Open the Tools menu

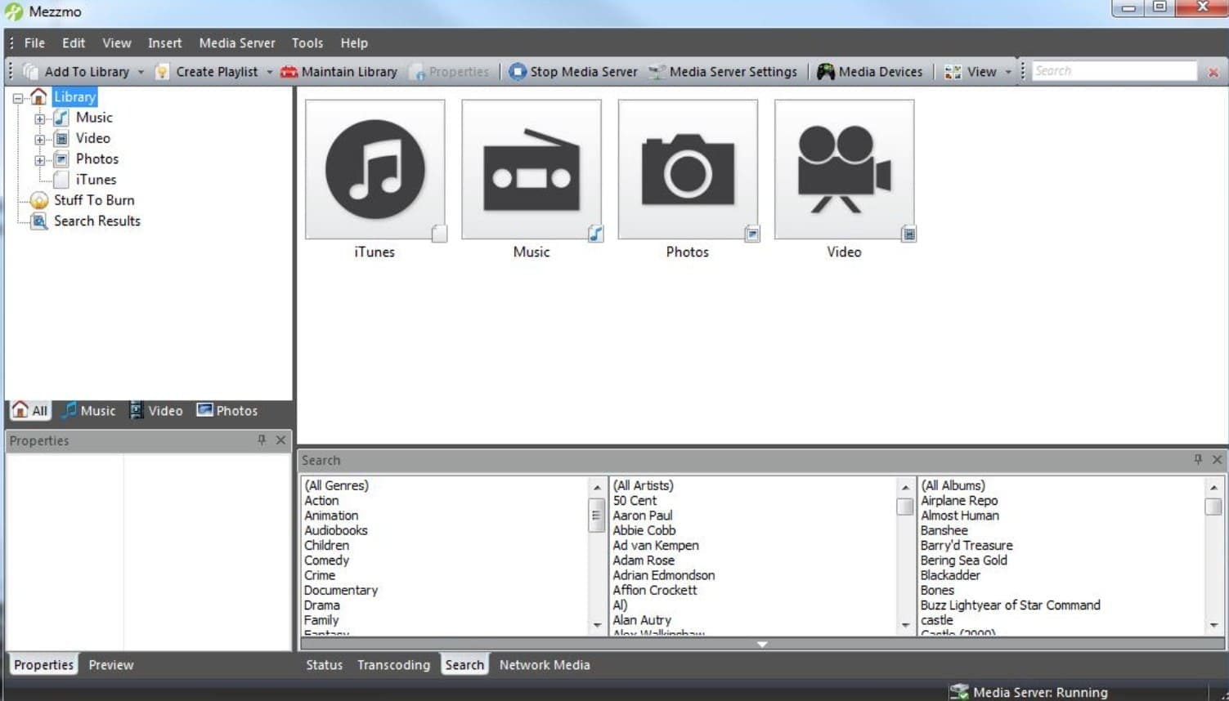307,43
